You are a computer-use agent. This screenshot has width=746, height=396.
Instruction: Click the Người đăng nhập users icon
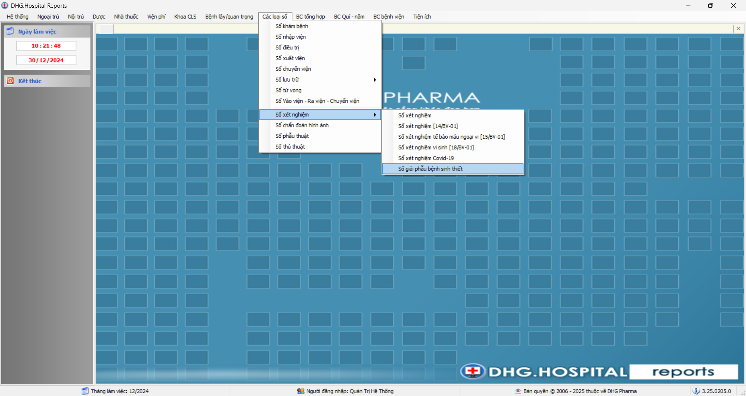click(301, 391)
